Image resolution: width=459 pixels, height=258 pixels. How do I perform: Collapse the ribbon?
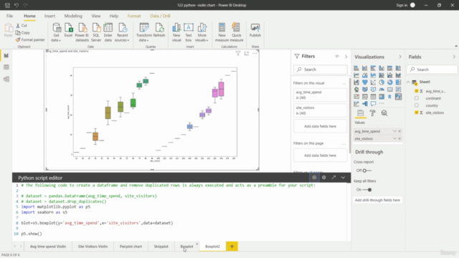coord(456,46)
